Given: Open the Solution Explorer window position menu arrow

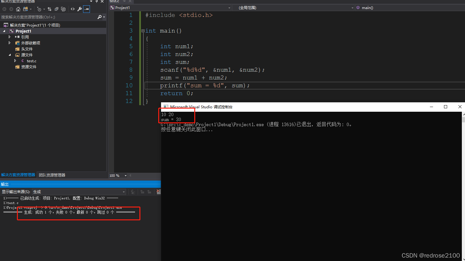Looking at the screenshot, I should [91, 1].
